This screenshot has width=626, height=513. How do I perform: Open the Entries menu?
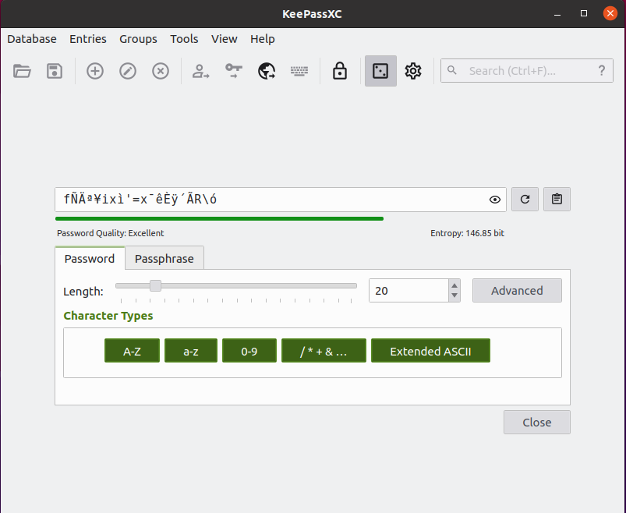(x=88, y=39)
